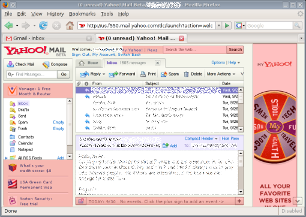The image size is (306, 217).
Task: Open the Edit menu
Action: click(x=22, y=14)
